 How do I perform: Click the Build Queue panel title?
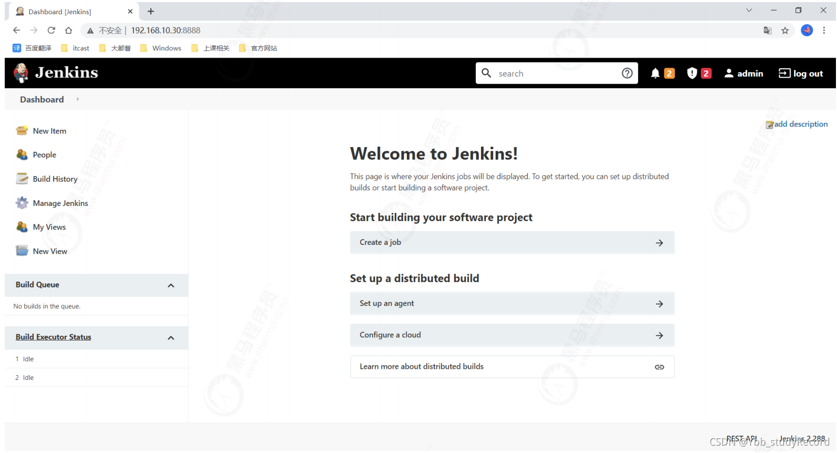click(x=37, y=284)
